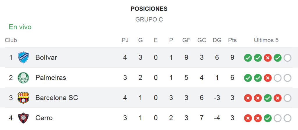The width and height of the screenshot is (298, 130).
Task: Open the Cerro team name link
Action: pos(44,118)
